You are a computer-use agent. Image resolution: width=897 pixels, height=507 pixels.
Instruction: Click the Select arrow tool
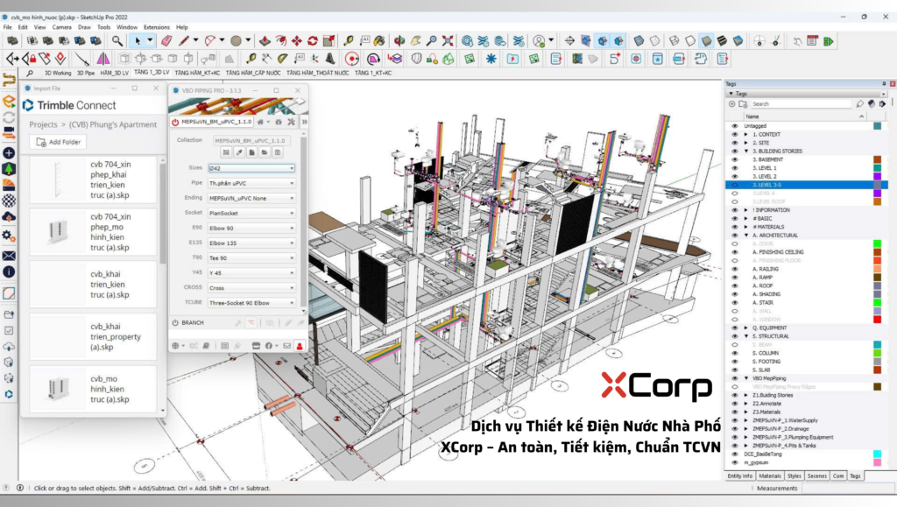point(137,40)
